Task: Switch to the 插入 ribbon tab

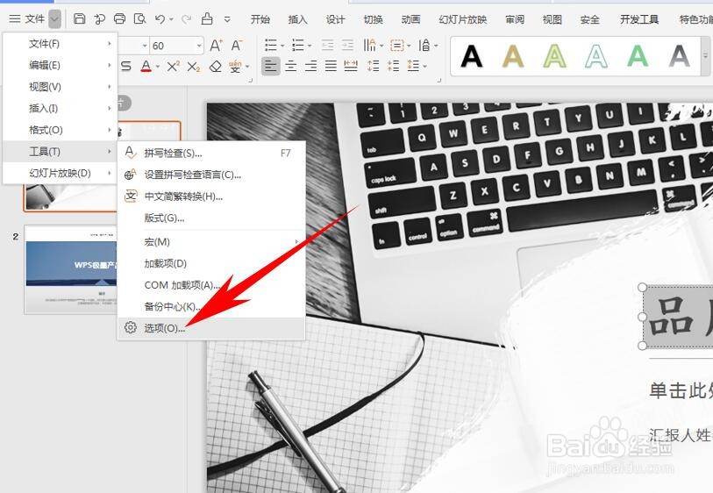Action: point(298,19)
